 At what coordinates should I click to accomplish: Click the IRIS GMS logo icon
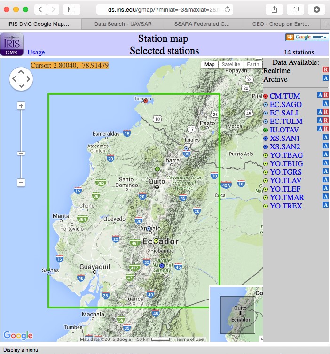11,44
